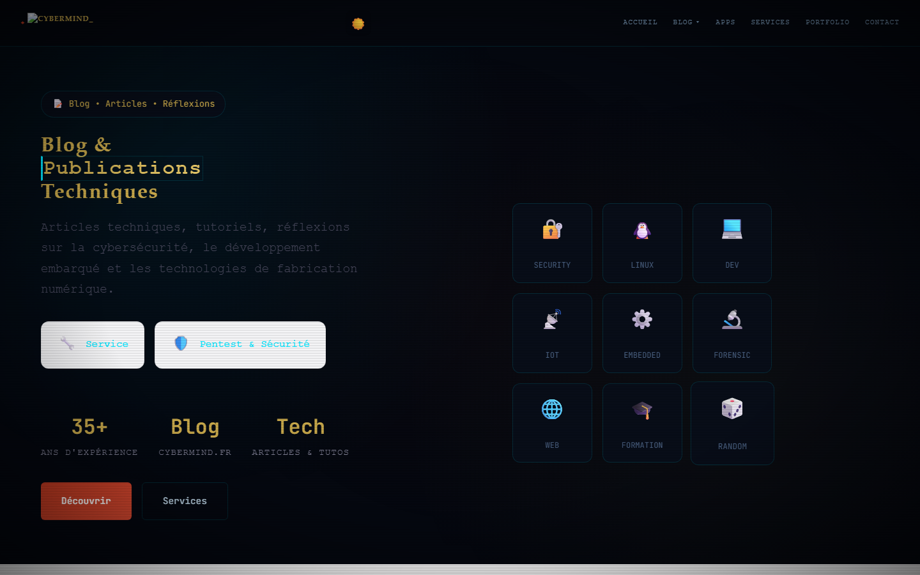Open the Portfolio navigation item

click(827, 22)
